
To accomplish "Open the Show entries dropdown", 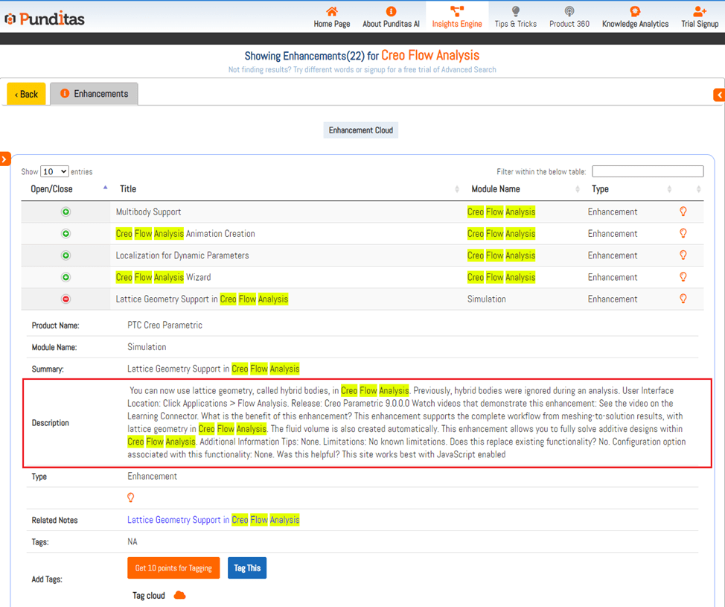I will (x=54, y=172).
